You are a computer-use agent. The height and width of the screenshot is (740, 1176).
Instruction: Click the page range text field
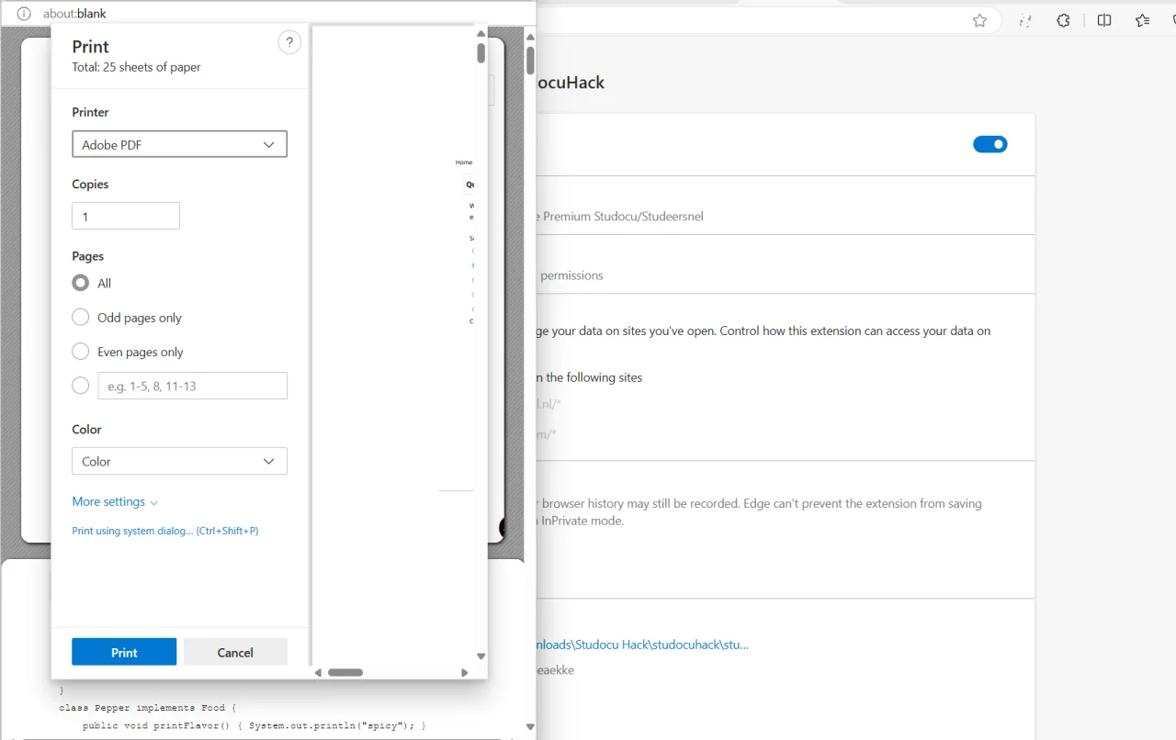pyautogui.click(x=193, y=386)
